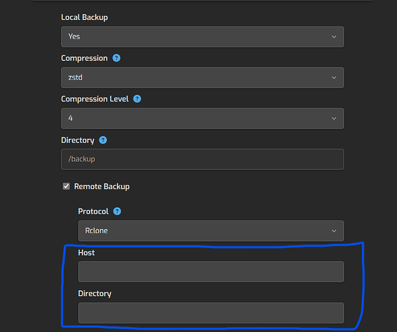Open the Compression help tooltip icon
The width and height of the screenshot is (397, 332).
(117, 58)
